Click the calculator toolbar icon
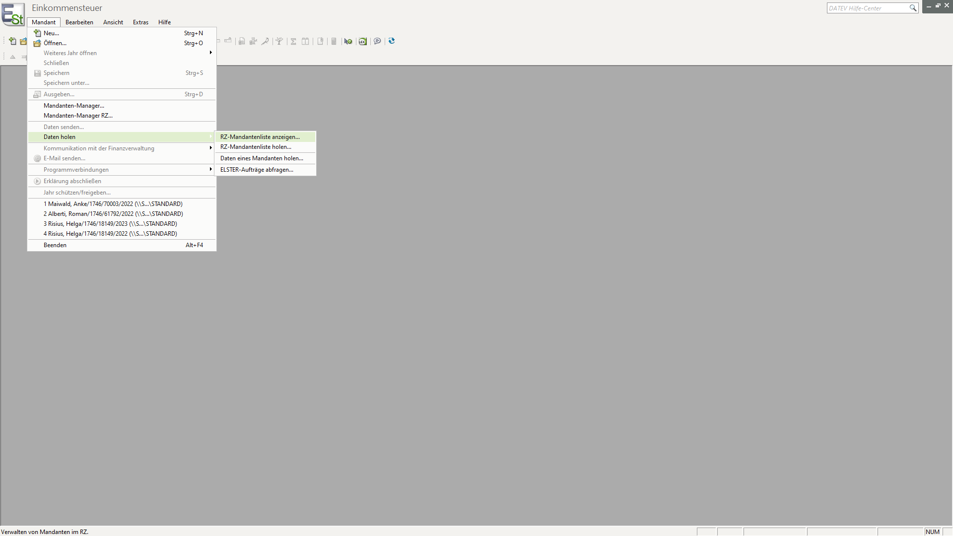This screenshot has width=953, height=536. [334, 41]
